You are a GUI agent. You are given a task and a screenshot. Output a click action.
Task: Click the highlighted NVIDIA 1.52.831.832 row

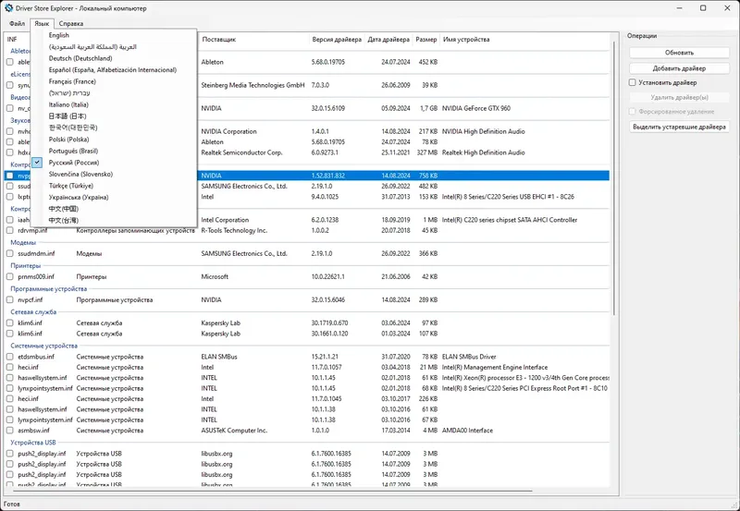click(x=307, y=176)
